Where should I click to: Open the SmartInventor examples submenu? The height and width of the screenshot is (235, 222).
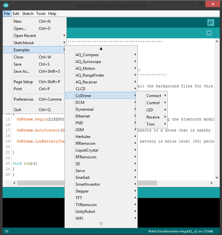pyautogui.click(x=101, y=184)
